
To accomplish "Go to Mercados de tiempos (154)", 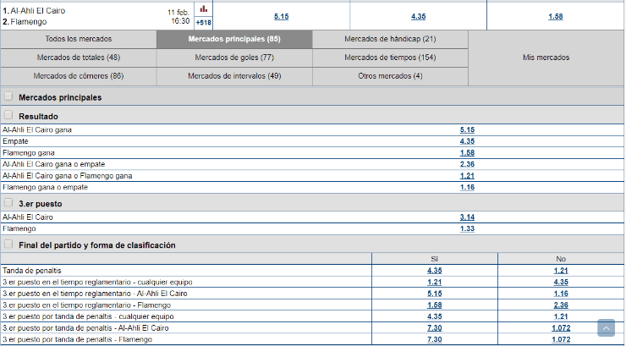I will click(x=390, y=58).
